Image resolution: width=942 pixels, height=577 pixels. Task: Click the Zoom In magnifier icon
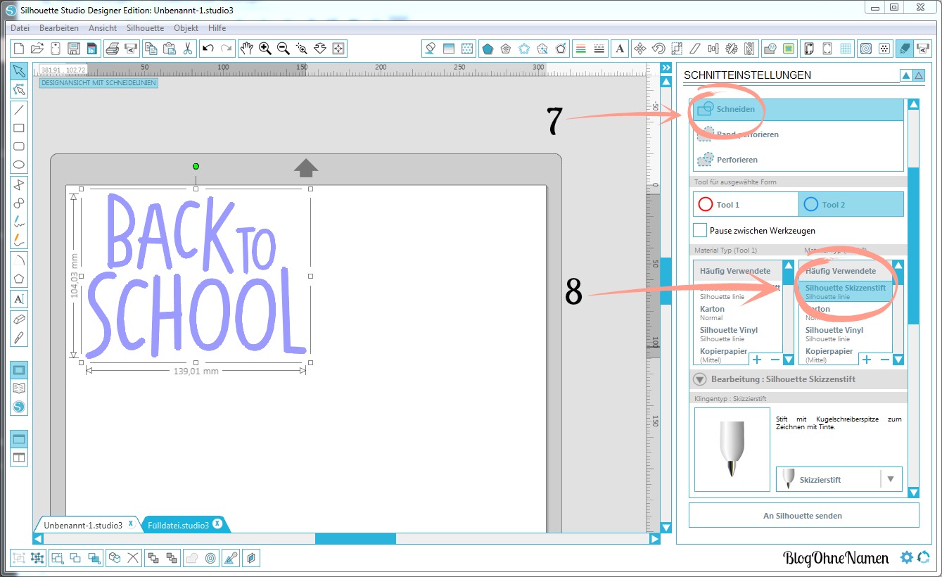pyautogui.click(x=265, y=49)
